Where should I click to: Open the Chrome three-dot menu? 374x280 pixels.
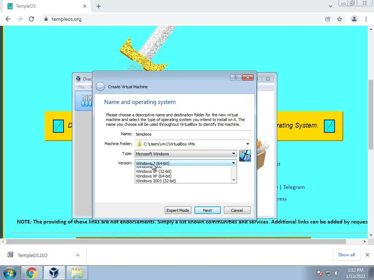[366, 19]
